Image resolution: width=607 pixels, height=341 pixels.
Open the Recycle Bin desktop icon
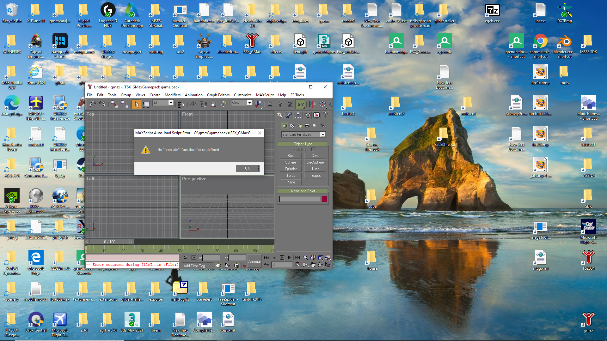(12, 13)
